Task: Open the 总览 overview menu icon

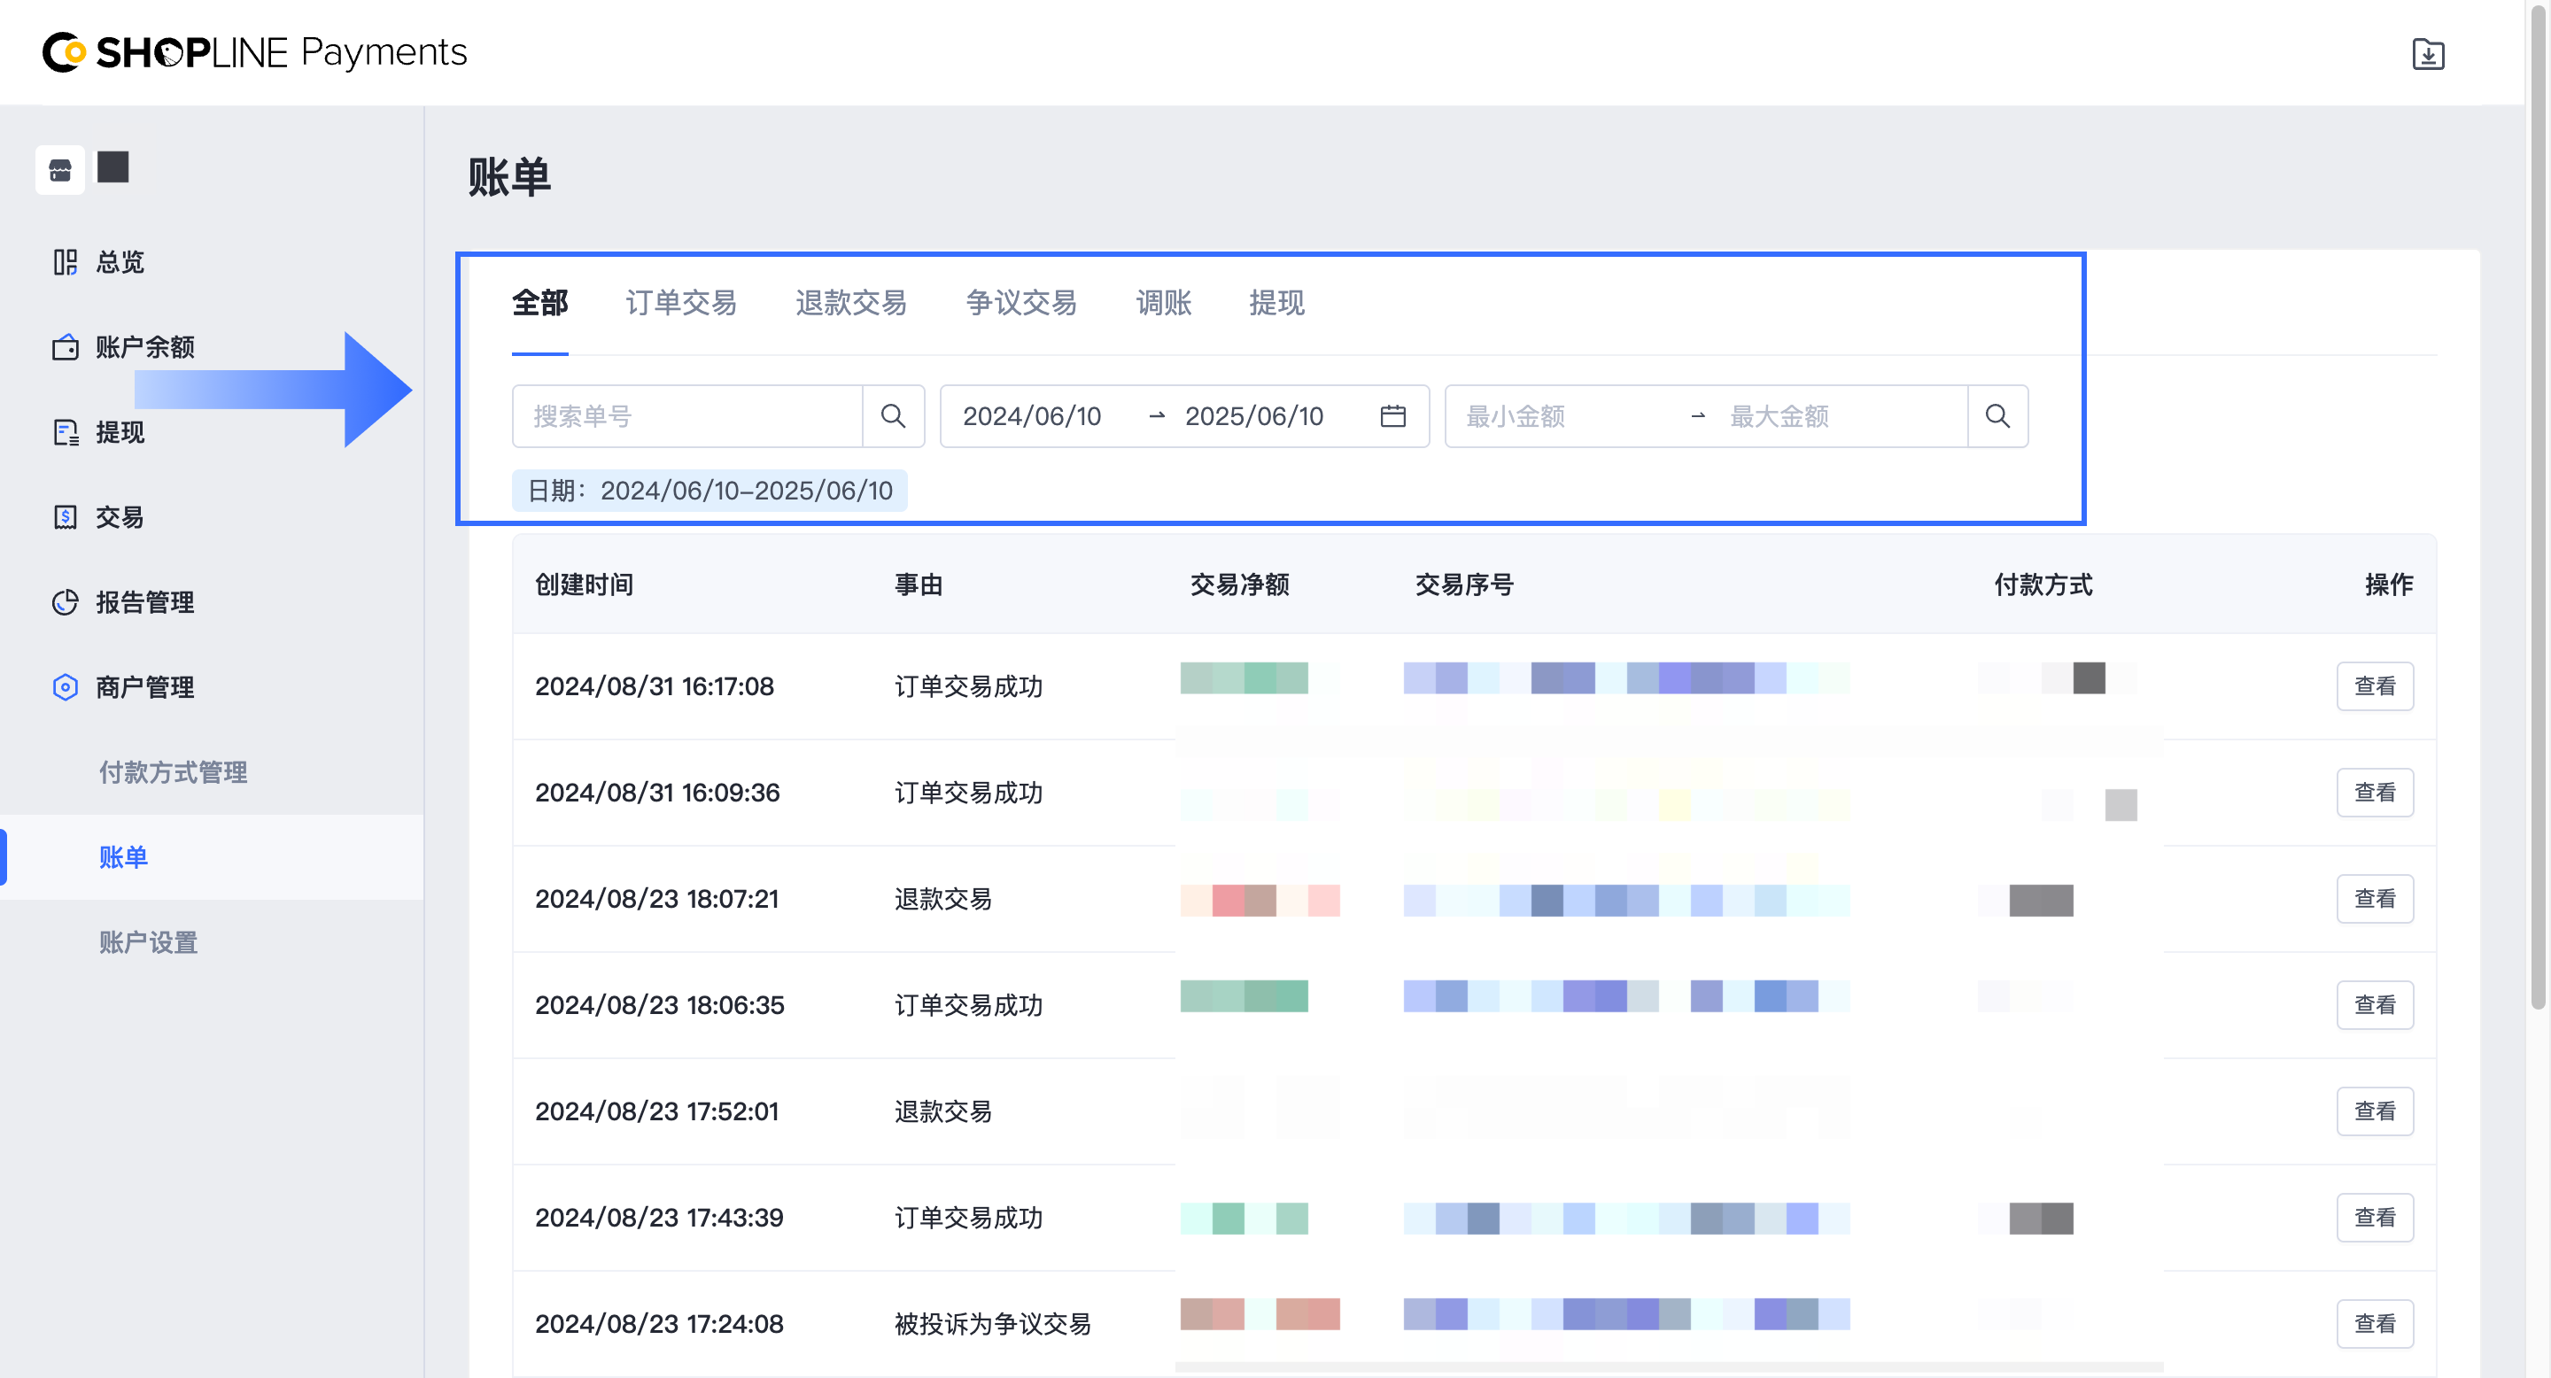Action: point(66,261)
